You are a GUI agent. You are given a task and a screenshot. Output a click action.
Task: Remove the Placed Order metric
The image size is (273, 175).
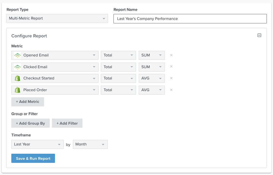(x=171, y=90)
